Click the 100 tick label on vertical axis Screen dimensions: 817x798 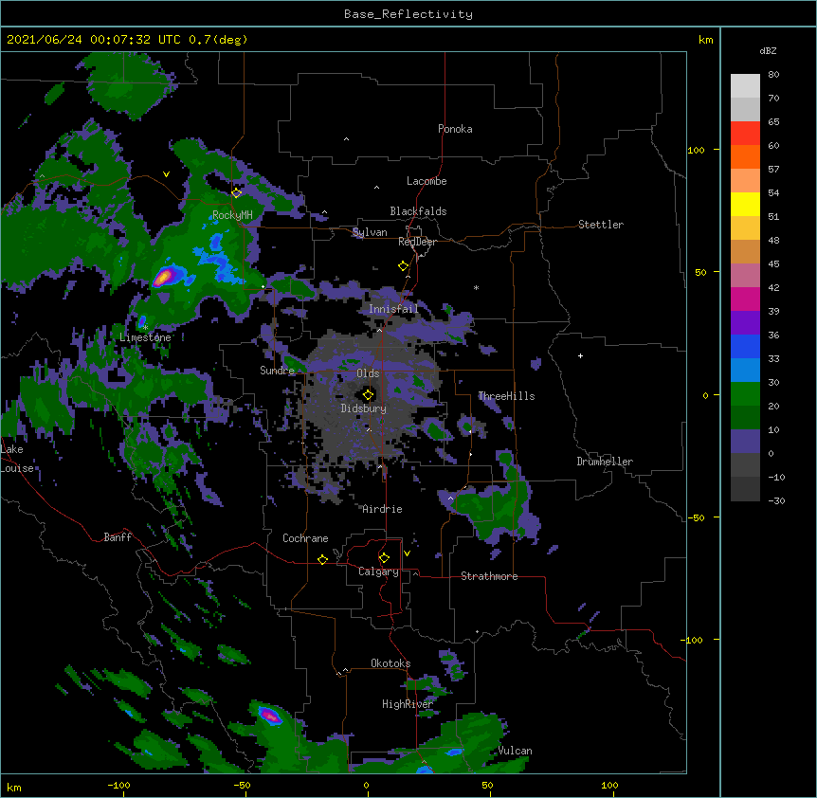(x=696, y=150)
